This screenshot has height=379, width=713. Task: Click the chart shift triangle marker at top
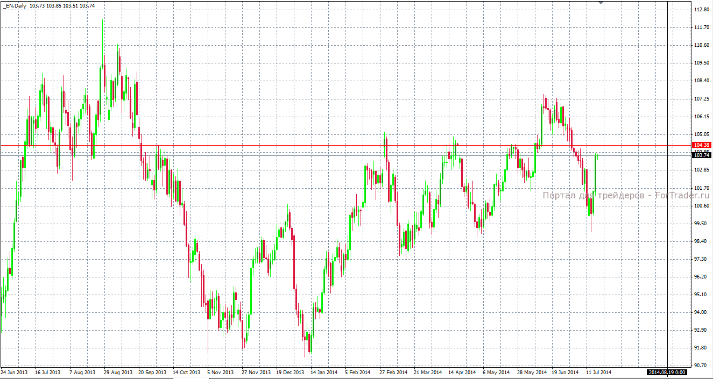pos(601,3)
